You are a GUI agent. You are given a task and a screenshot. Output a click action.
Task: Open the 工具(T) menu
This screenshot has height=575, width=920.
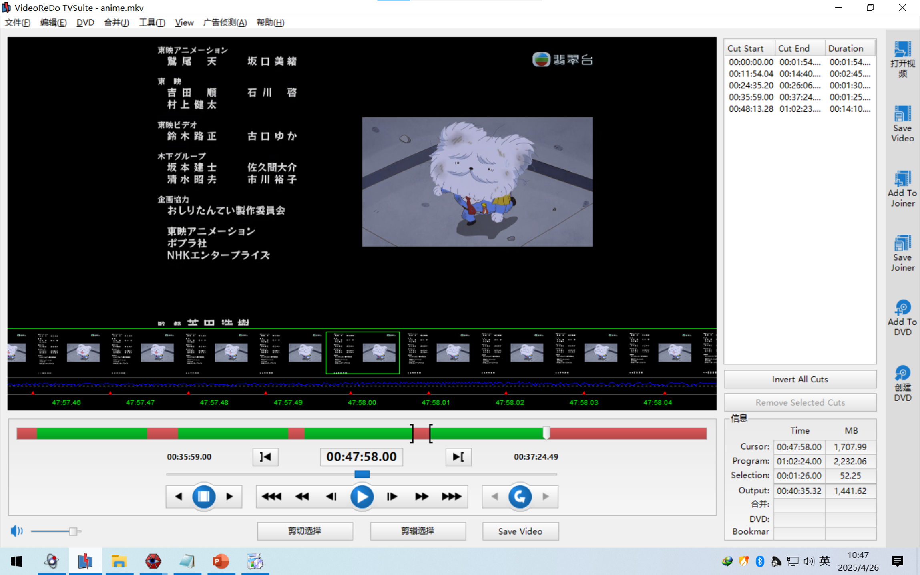click(152, 22)
